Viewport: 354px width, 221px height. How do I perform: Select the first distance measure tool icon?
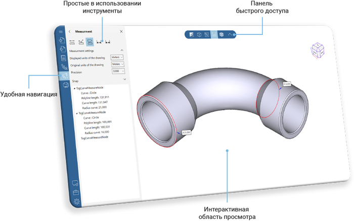coord(72,42)
